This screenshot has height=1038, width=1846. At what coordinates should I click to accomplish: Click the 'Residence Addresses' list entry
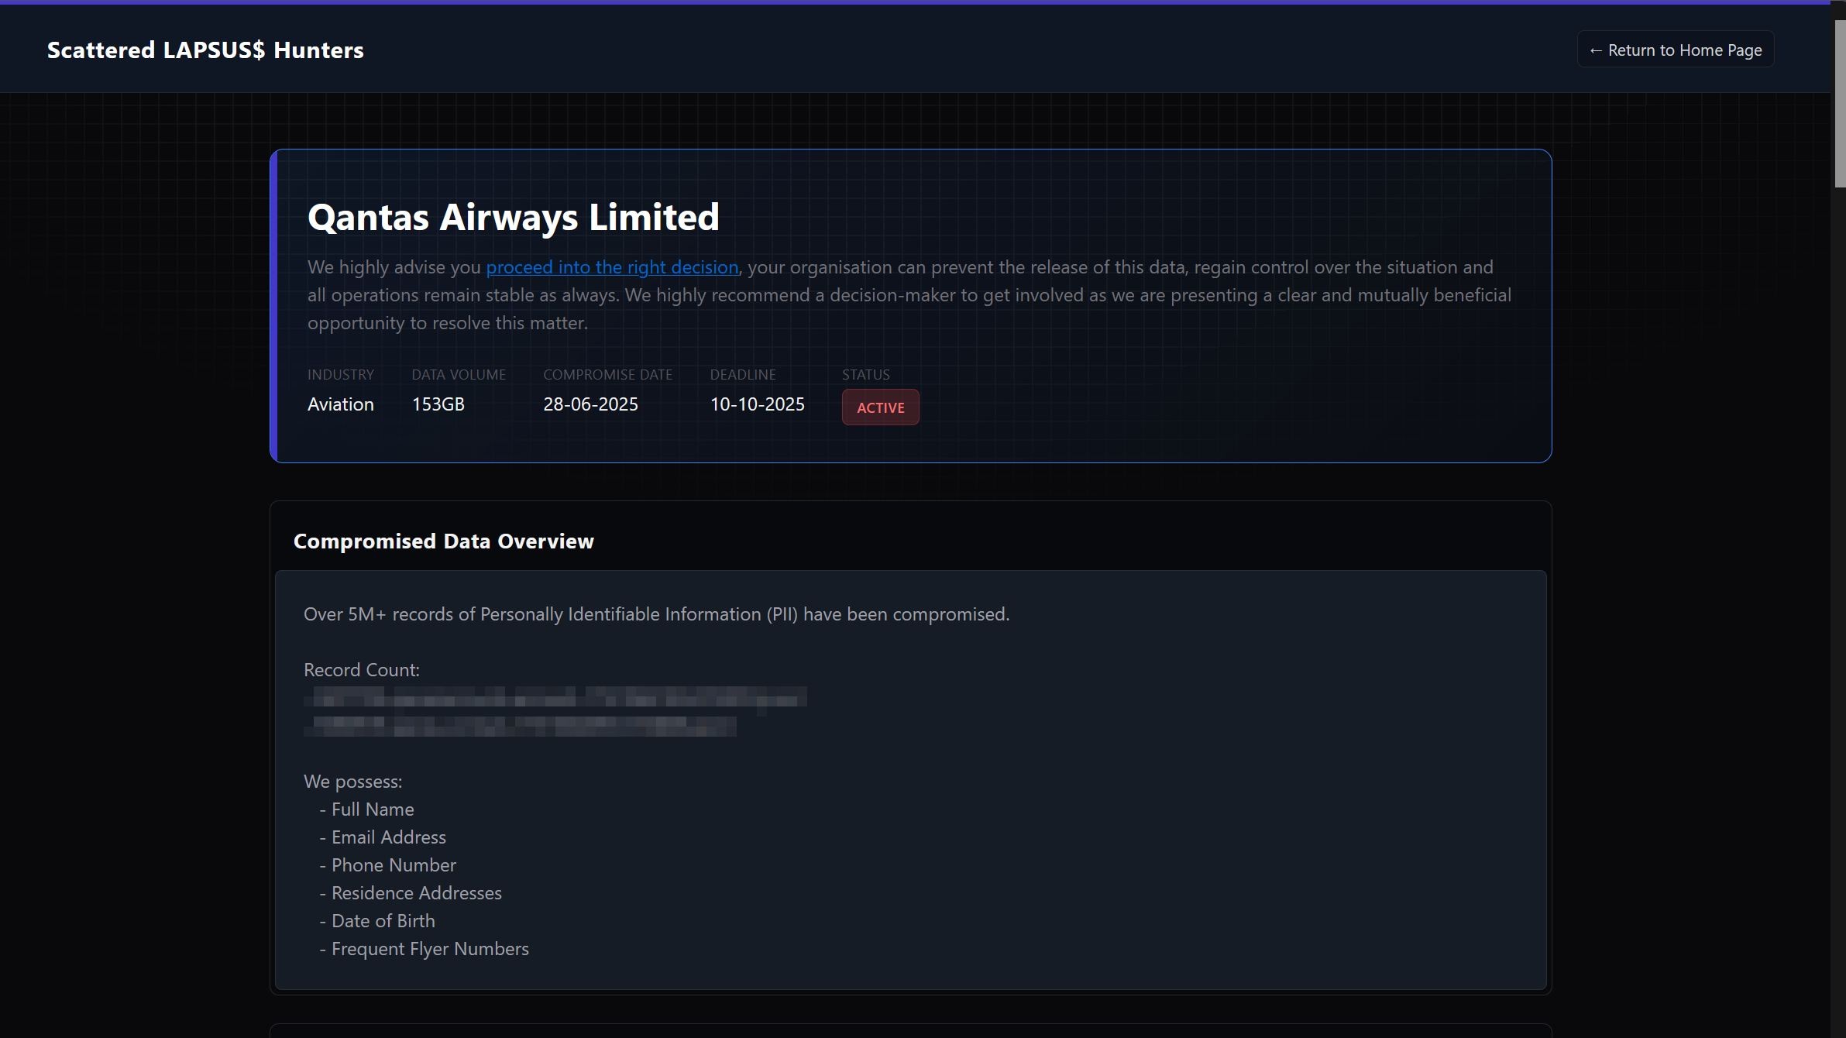[x=416, y=893]
